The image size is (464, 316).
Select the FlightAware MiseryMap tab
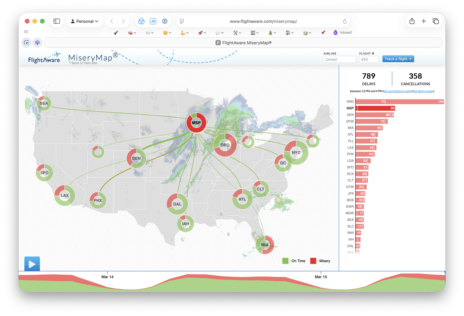pos(243,43)
